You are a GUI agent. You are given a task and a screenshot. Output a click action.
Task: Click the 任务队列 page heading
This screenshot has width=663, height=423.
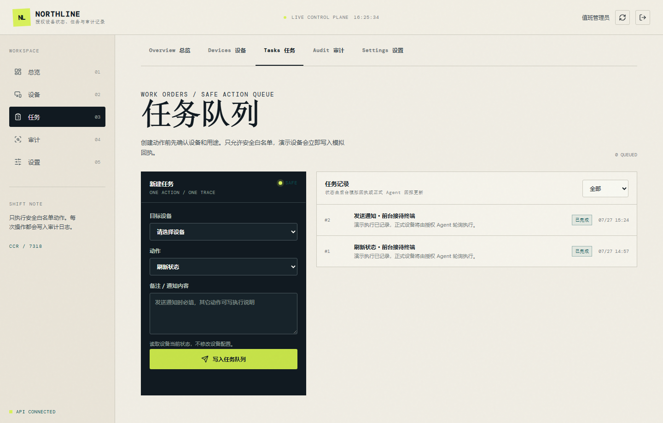(x=200, y=114)
